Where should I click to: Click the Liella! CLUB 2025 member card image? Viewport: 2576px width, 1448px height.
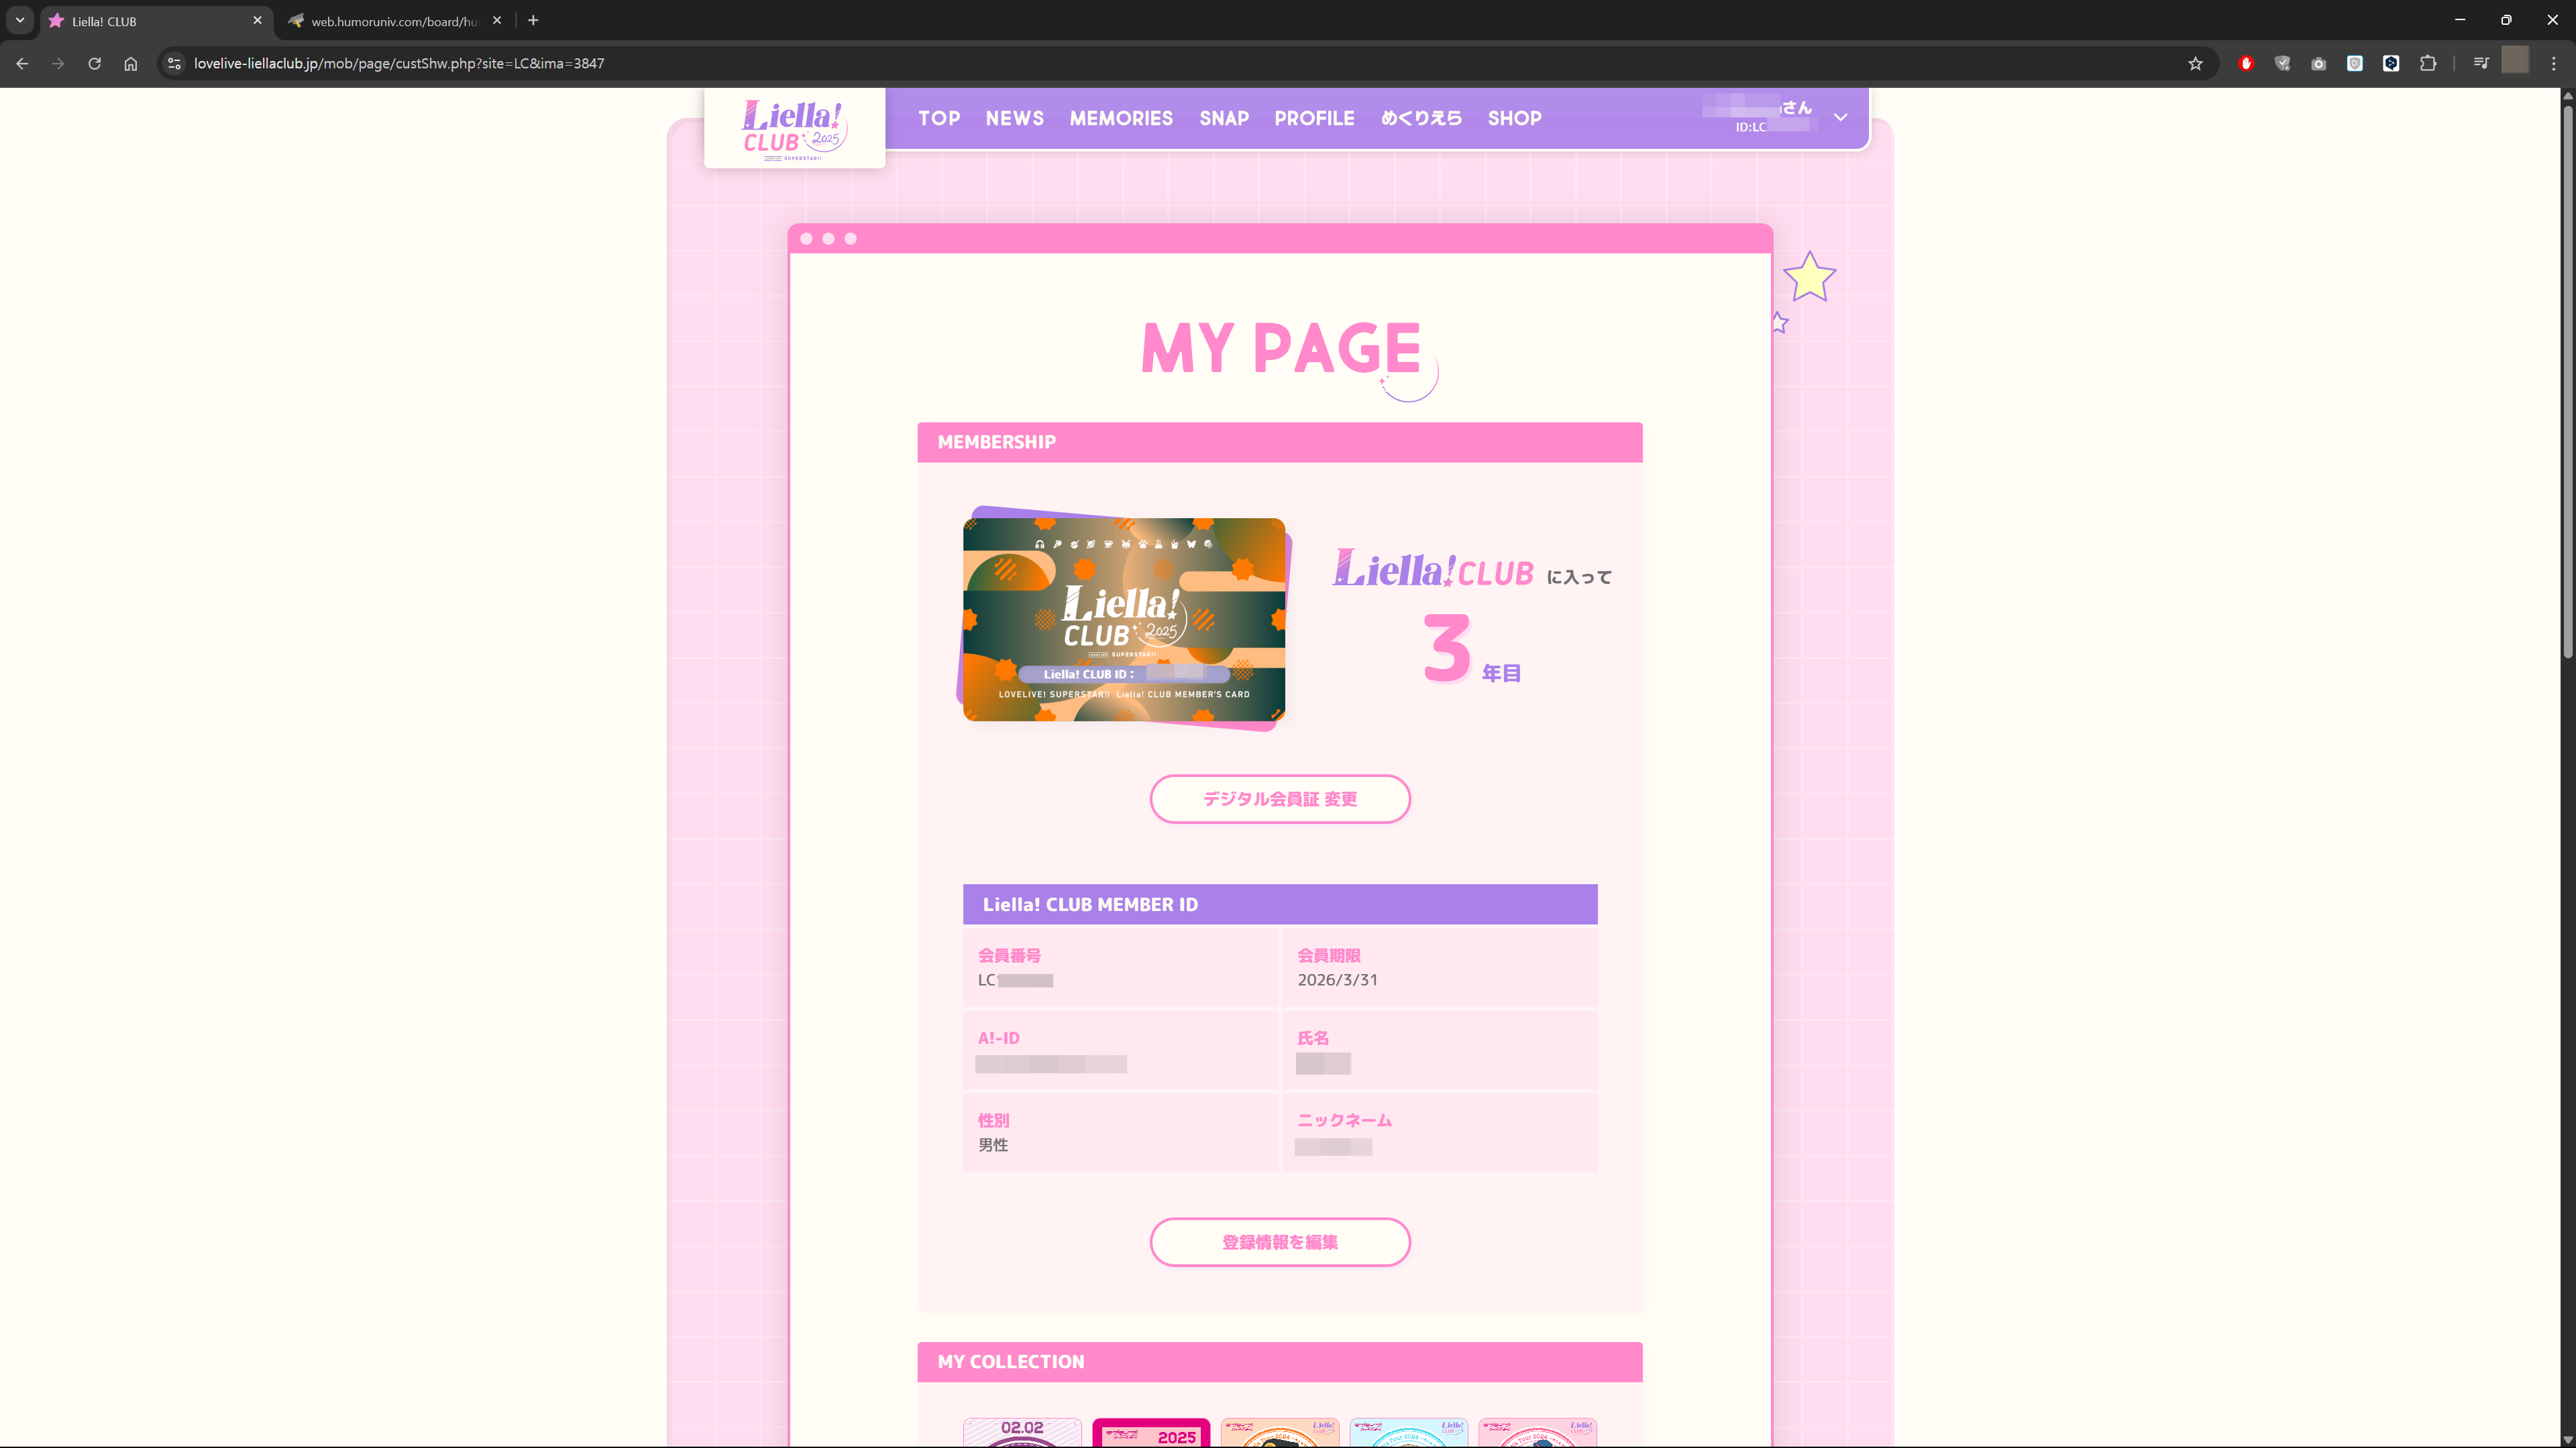[x=1124, y=619]
